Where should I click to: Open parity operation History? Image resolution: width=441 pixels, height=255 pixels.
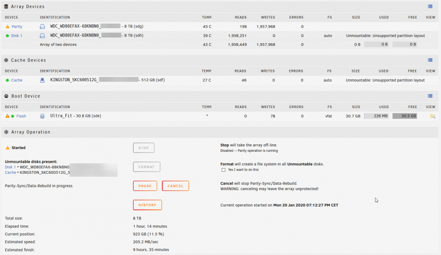pyautogui.click(x=147, y=205)
